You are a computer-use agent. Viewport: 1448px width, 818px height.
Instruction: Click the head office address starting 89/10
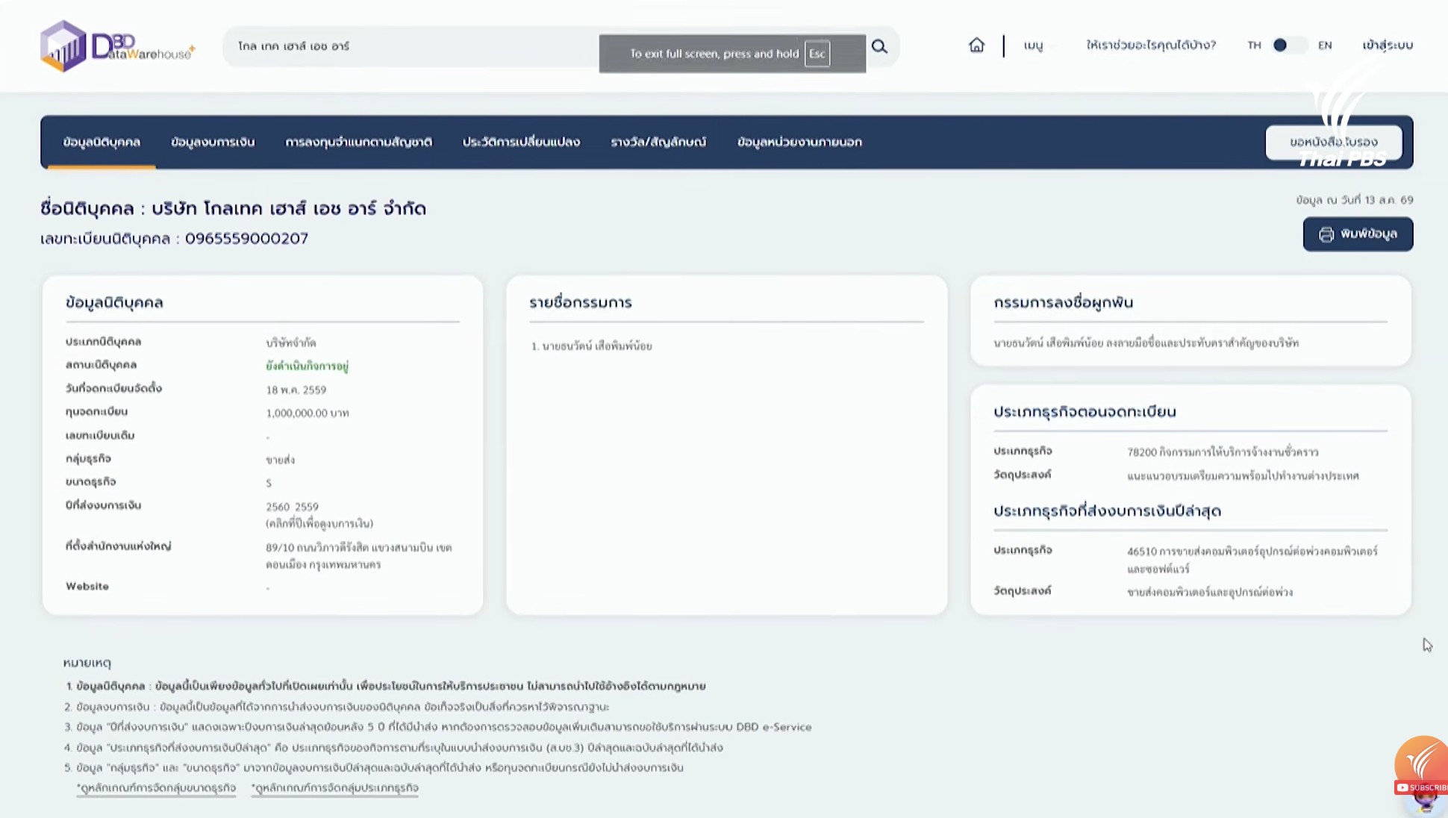(359, 556)
